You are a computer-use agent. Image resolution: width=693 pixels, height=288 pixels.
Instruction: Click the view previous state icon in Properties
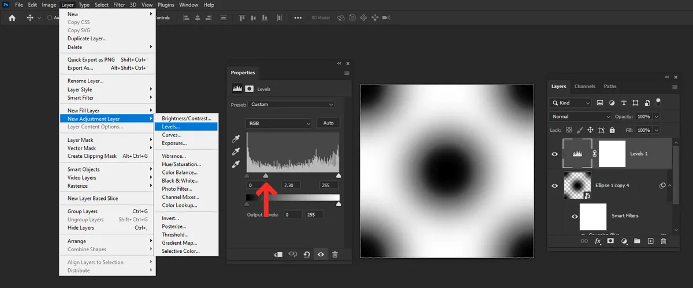click(x=293, y=254)
